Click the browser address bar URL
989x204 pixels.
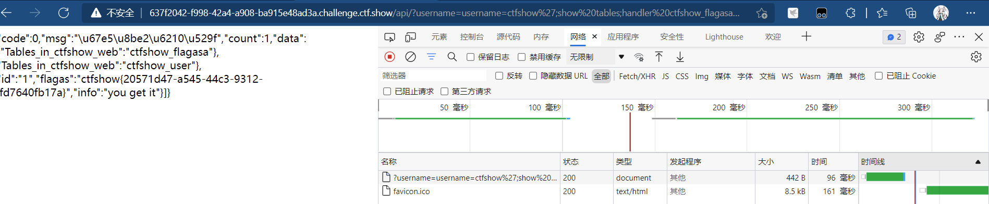tap(444, 13)
